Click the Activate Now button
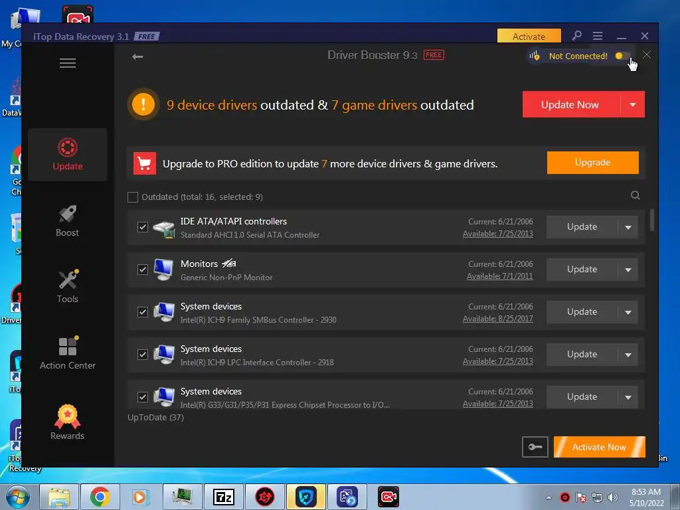The image size is (680, 510). [600, 447]
